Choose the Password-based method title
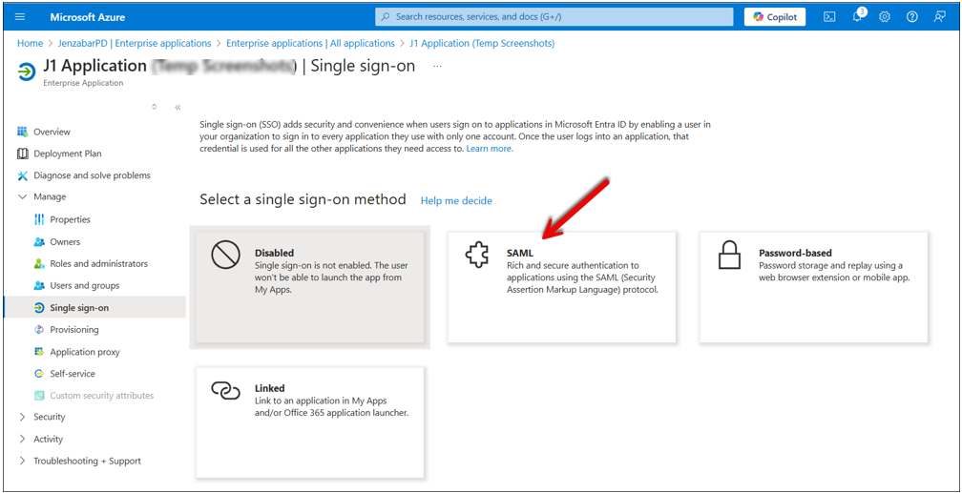The height and width of the screenshot is (493, 962). coord(795,253)
